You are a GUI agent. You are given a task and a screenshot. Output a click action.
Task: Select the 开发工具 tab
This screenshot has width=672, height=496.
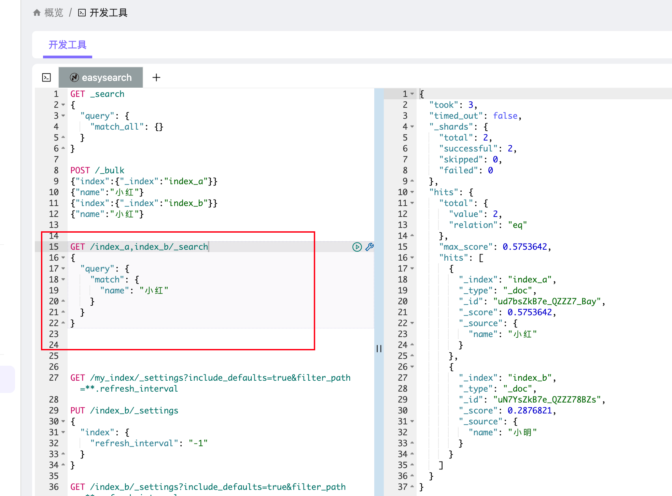[67, 45]
